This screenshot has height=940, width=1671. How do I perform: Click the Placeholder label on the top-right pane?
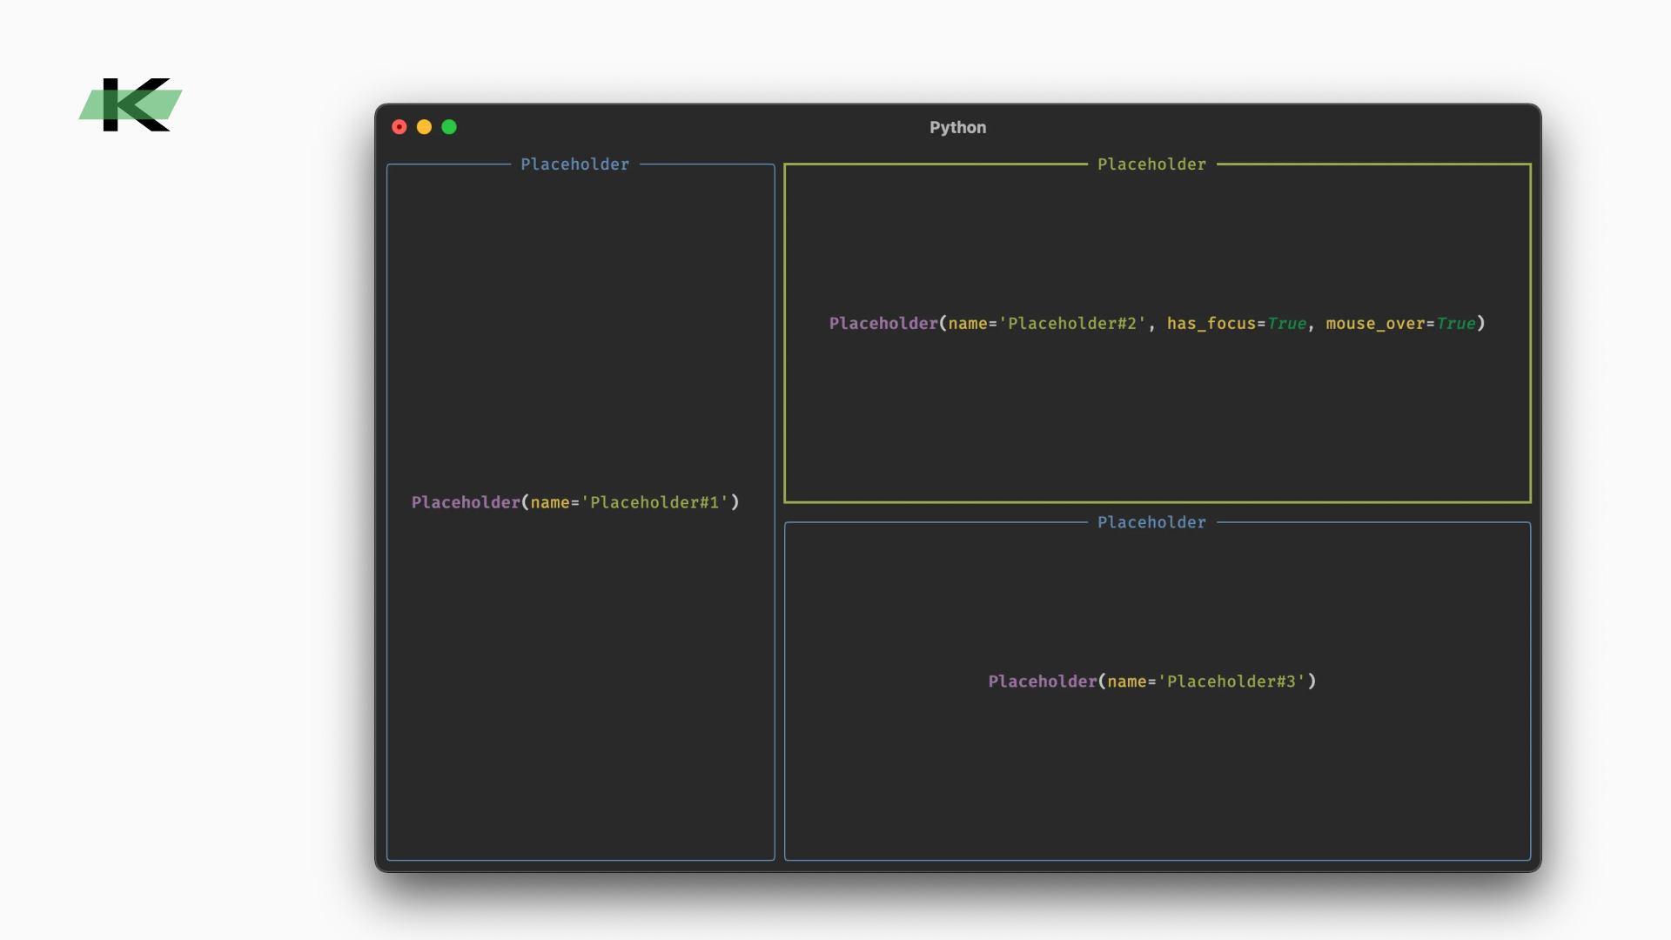pyautogui.click(x=1151, y=164)
